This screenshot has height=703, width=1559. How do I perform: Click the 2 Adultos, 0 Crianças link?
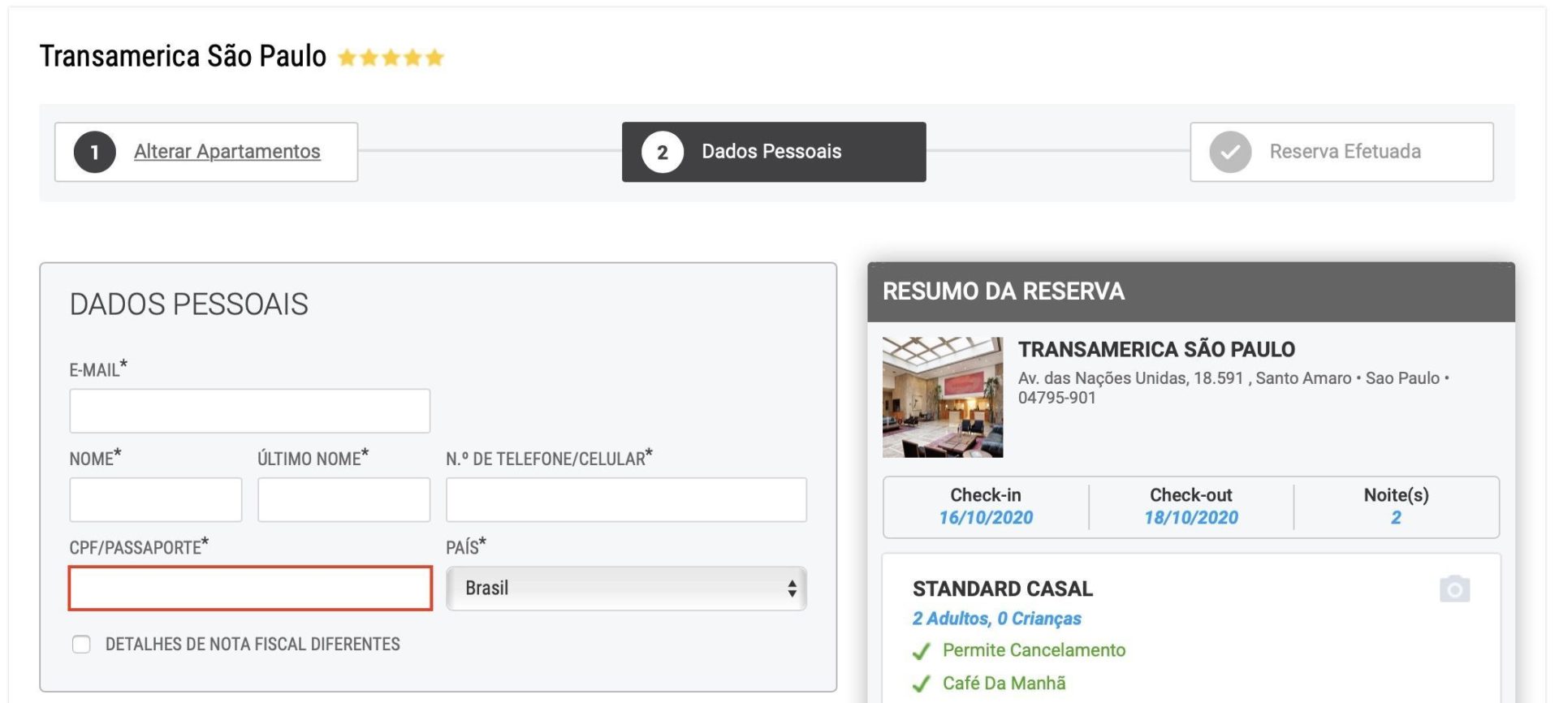(x=996, y=619)
